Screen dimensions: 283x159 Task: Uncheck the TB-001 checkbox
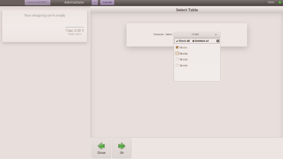[x=177, y=47]
